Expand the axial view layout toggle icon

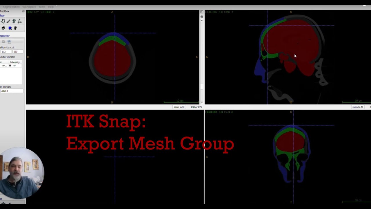pos(202,12)
